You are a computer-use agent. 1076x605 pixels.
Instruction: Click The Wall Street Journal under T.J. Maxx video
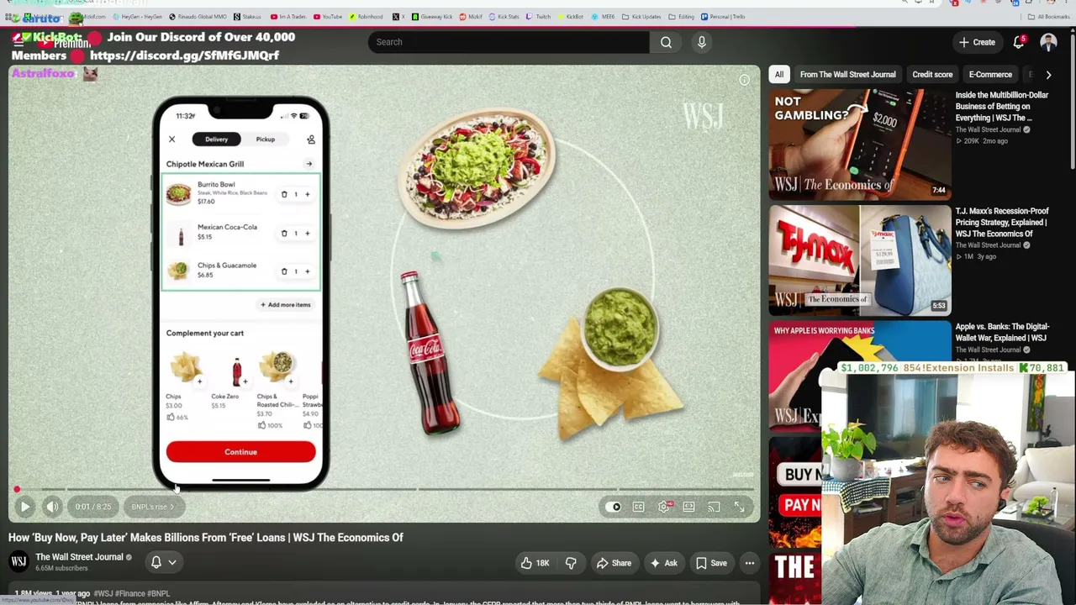coord(988,245)
